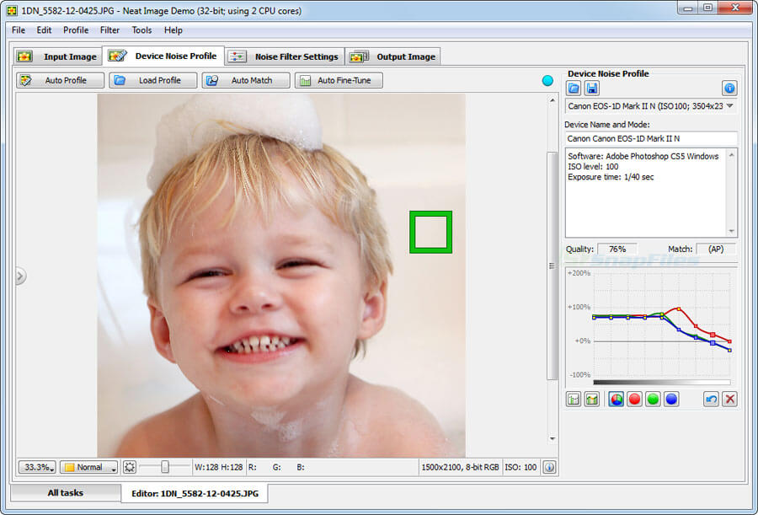Click the brightness sun icon beside the slider
This screenshot has width=758, height=515.
click(x=130, y=467)
